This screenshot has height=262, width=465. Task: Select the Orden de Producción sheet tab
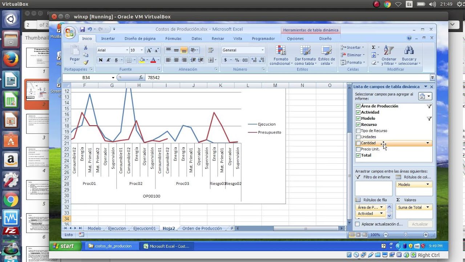[x=202, y=229]
